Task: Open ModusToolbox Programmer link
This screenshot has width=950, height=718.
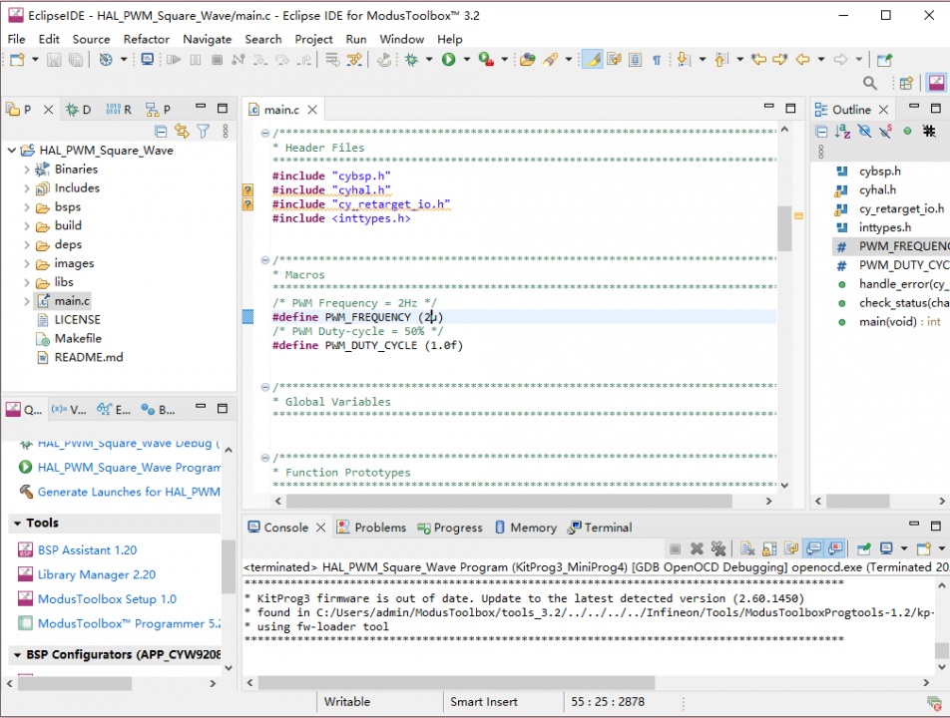Action: 129,623
